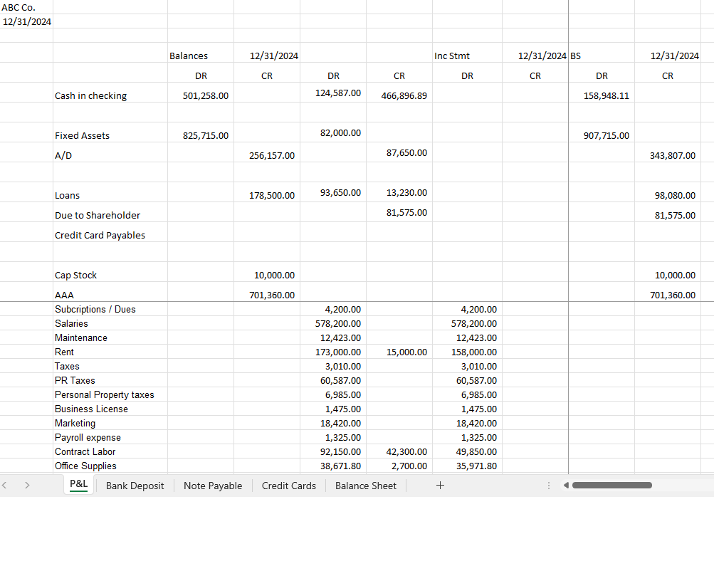Select the Cash in checking label cell
This screenshot has height=571, width=714.
coord(90,96)
